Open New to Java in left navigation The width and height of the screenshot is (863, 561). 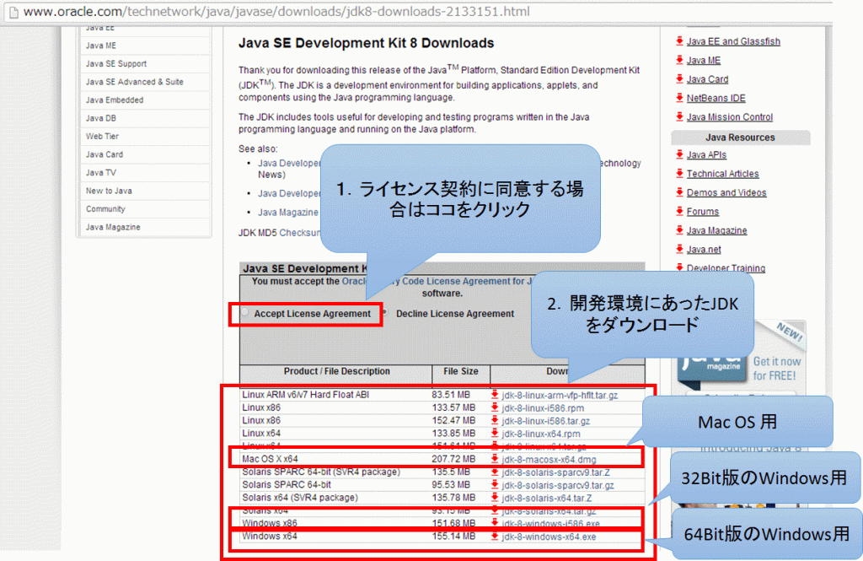click(x=109, y=191)
